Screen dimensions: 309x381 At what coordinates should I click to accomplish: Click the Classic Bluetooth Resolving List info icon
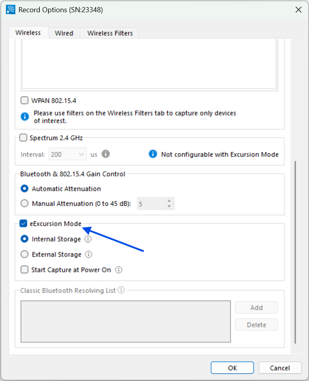[121, 290]
